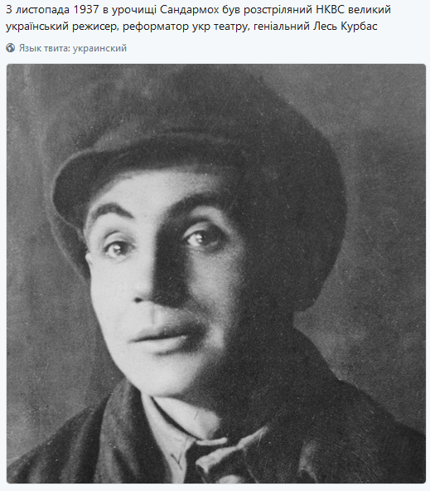This screenshot has height=491, width=430.
Task: Click the word 'украинский' in language label
Action: [x=99, y=48]
